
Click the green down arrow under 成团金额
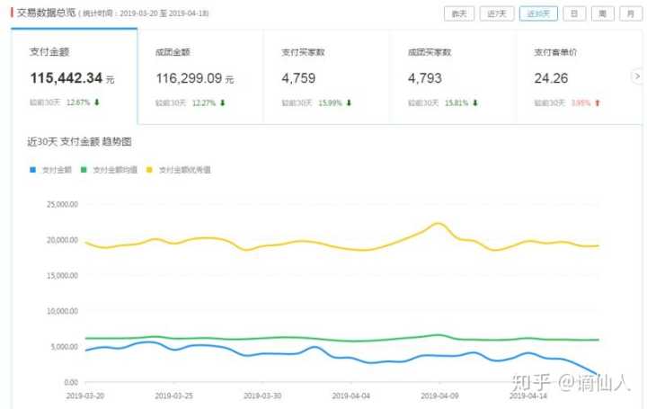[222, 103]
